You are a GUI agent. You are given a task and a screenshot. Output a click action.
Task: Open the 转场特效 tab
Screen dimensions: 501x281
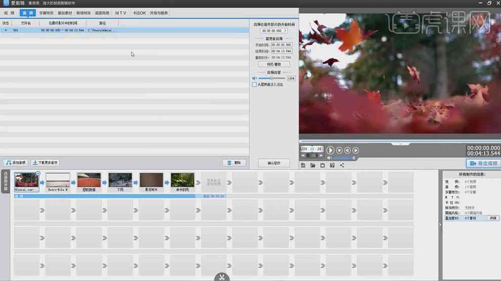(83, 13)
